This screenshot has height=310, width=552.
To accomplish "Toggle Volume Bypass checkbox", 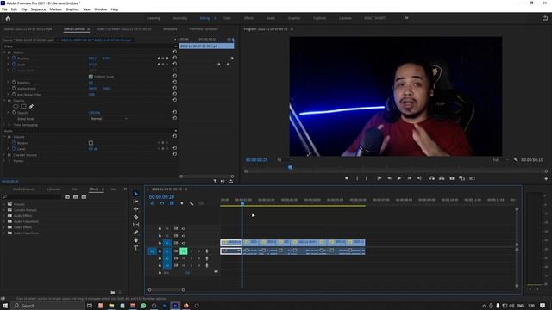I will [x=91, y=143].
